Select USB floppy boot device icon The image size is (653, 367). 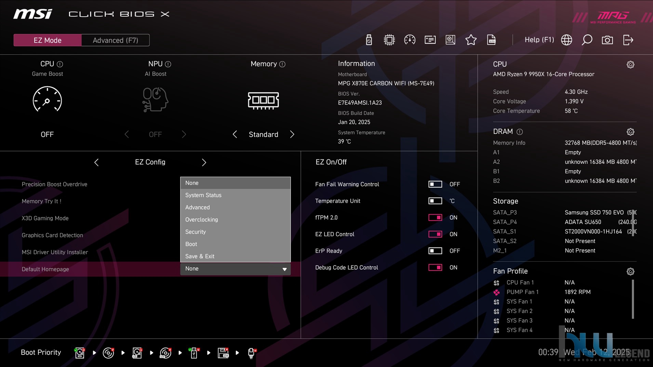[x=223, y=353]
